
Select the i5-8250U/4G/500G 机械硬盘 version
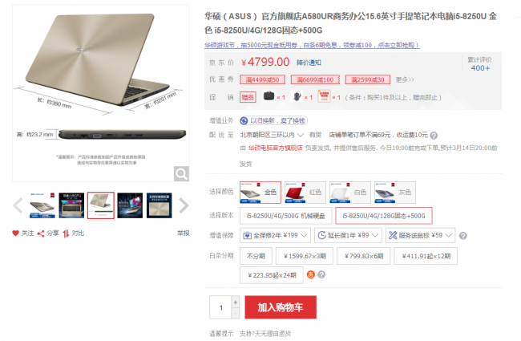coord(286,216)
